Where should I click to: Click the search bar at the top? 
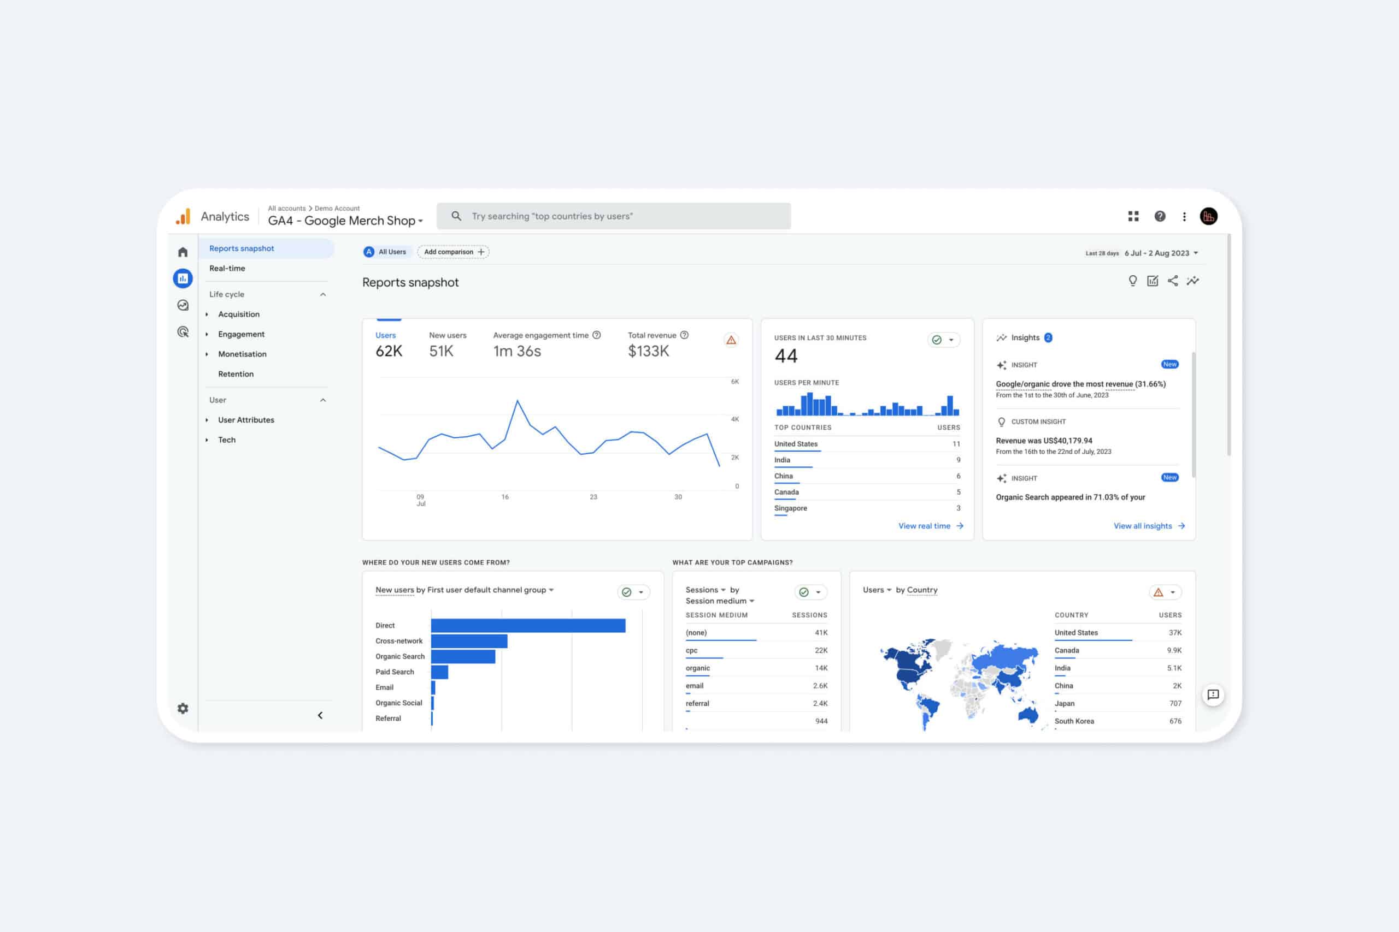coord(613,216)
